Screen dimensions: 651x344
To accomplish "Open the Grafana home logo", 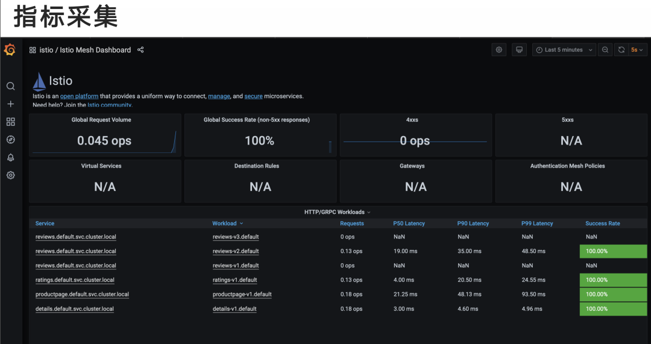I will pyautogui.click(x=10, y=50).
